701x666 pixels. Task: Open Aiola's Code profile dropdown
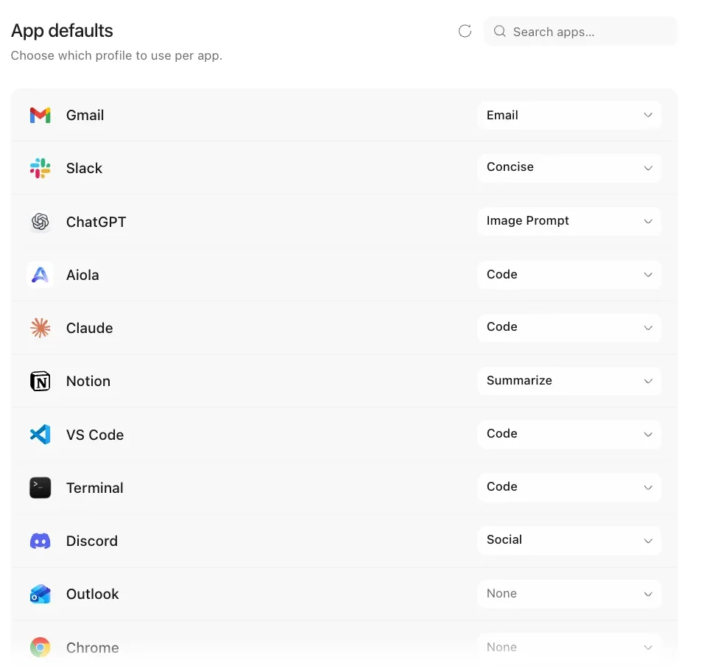(569, 275)
